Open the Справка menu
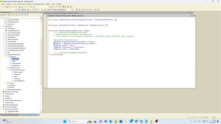The width and height of the screenshot is (221, 124). click(59, 4)
